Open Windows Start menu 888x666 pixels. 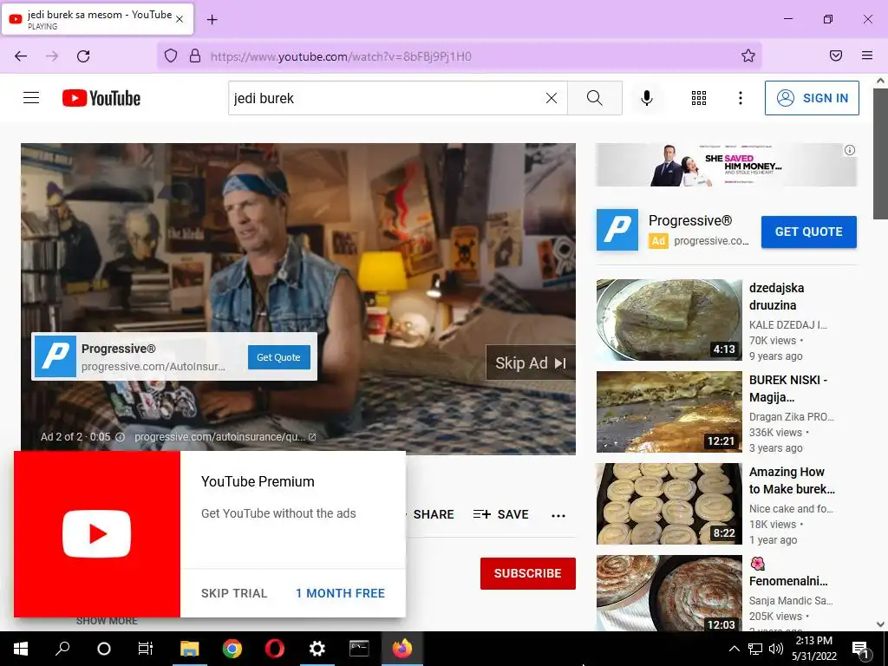21,649
